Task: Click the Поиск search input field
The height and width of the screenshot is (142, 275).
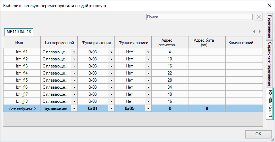Action: click(x=199, y=17)
